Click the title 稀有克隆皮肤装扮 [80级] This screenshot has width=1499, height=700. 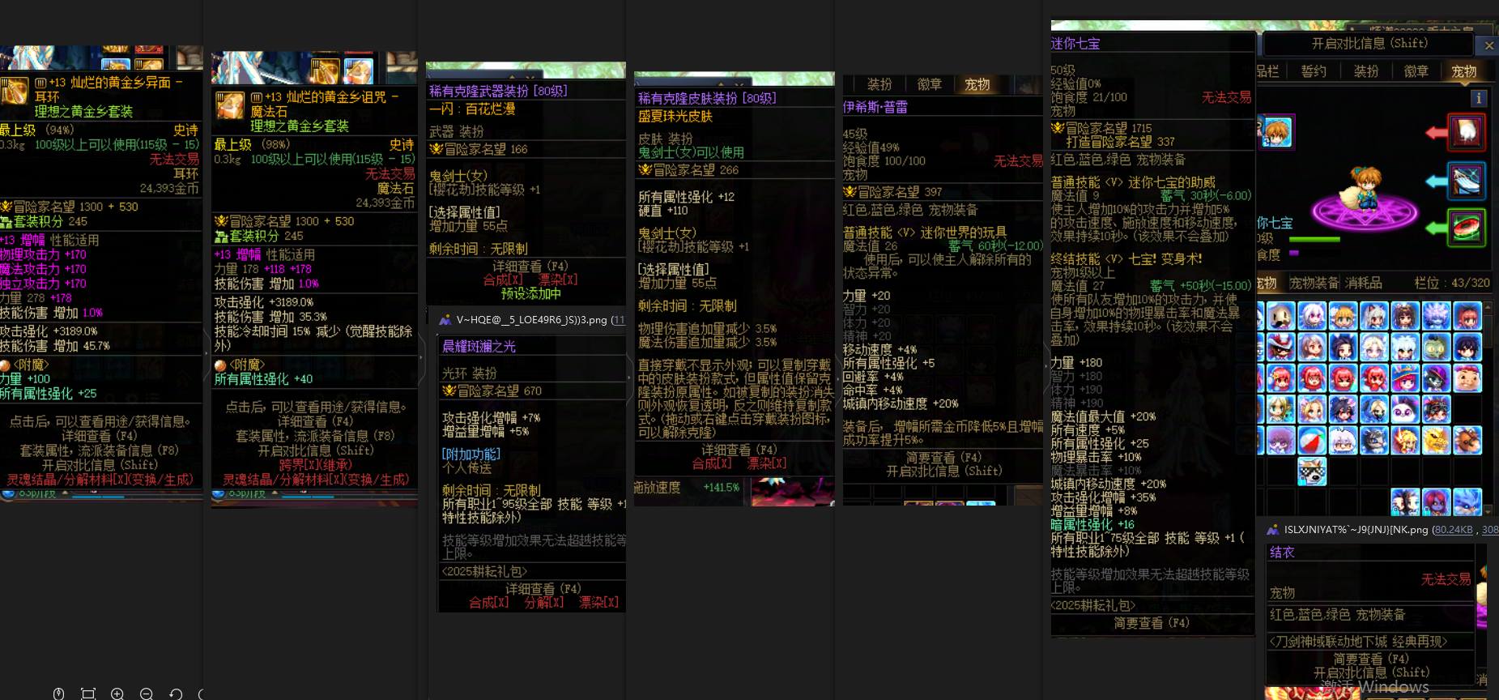(706, 98)
